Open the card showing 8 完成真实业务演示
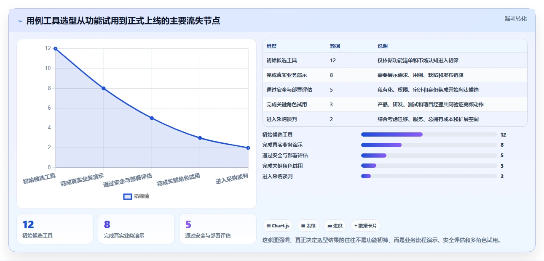This screenshot has width=544, height=261. point(136,229)
